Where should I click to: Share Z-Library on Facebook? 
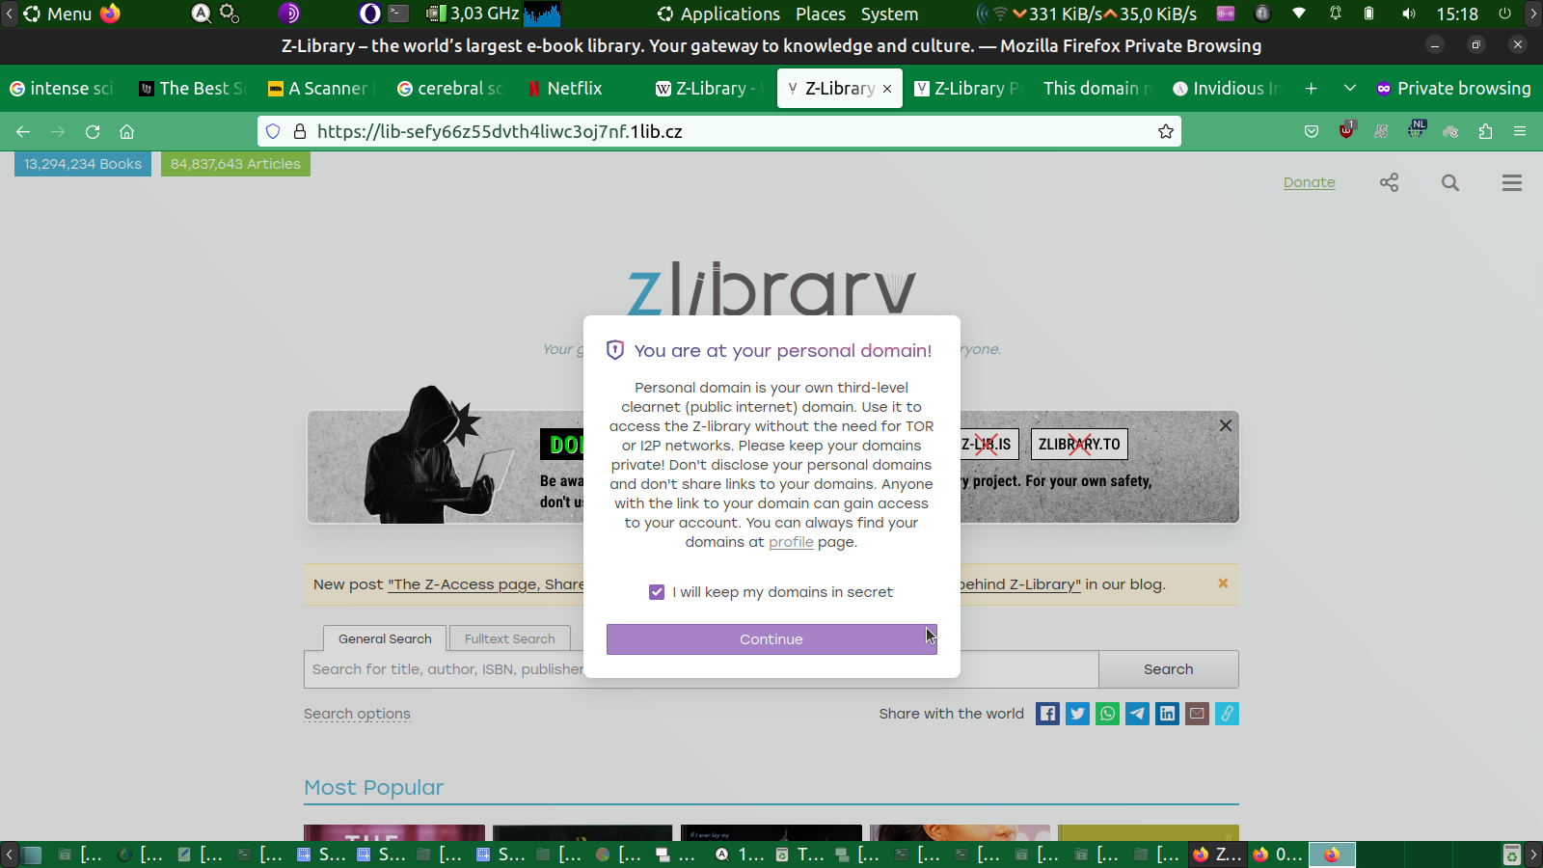click(1047, 714)
